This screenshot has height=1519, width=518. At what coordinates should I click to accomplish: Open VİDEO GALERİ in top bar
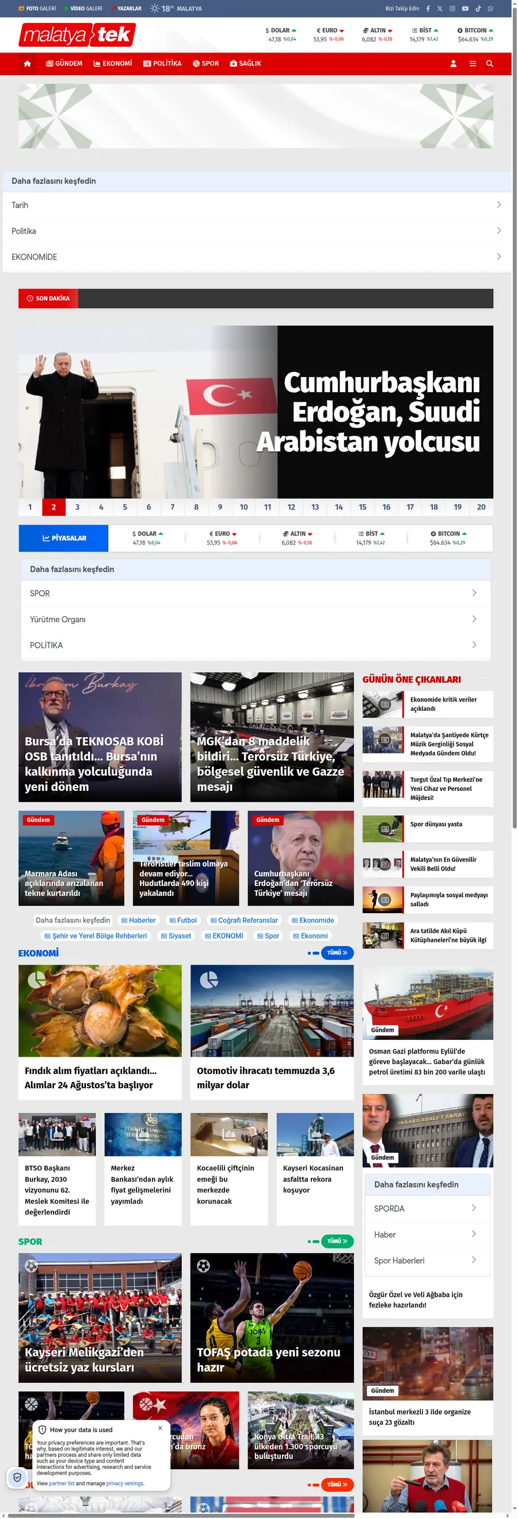click(83, 9)
